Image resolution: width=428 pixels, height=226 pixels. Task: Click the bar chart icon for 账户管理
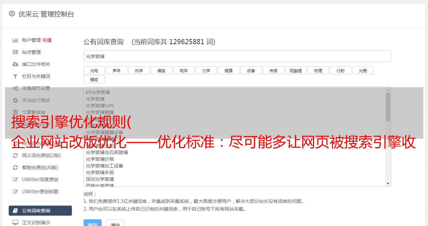point(15,40)
